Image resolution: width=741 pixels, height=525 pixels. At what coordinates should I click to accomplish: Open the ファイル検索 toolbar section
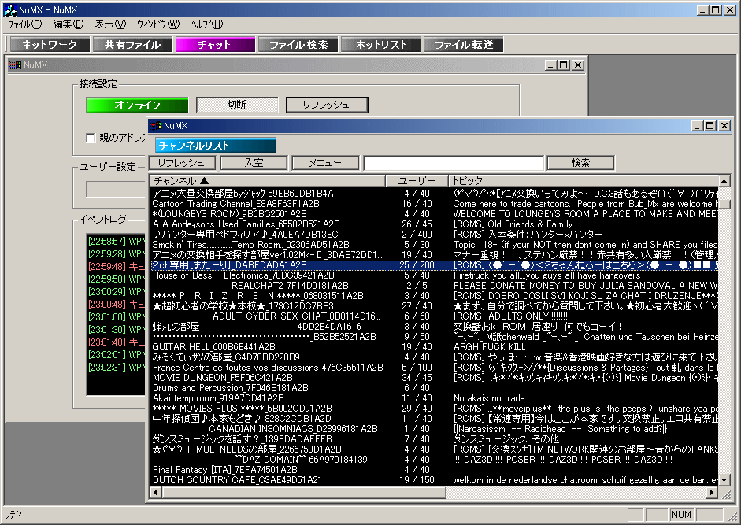tap(298, 45)
